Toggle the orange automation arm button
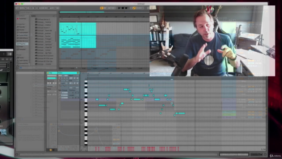 click(x=134, y=8)
